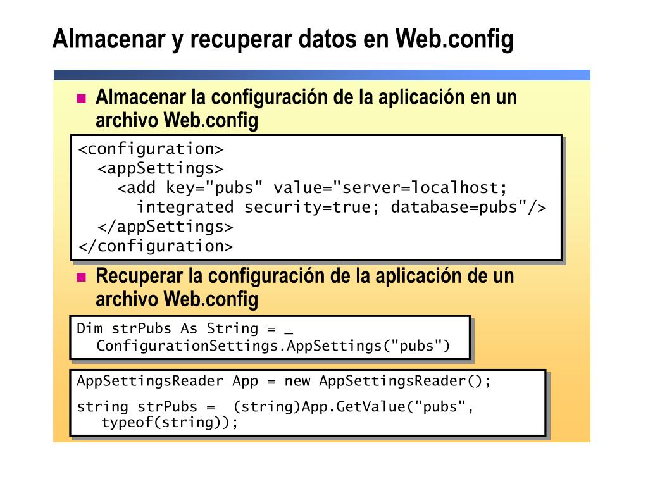The image size is (648, 486).
Task: Click the 'AppSettingsReader App = new AppSettingsReader();' line
Action: pos(284,381)
